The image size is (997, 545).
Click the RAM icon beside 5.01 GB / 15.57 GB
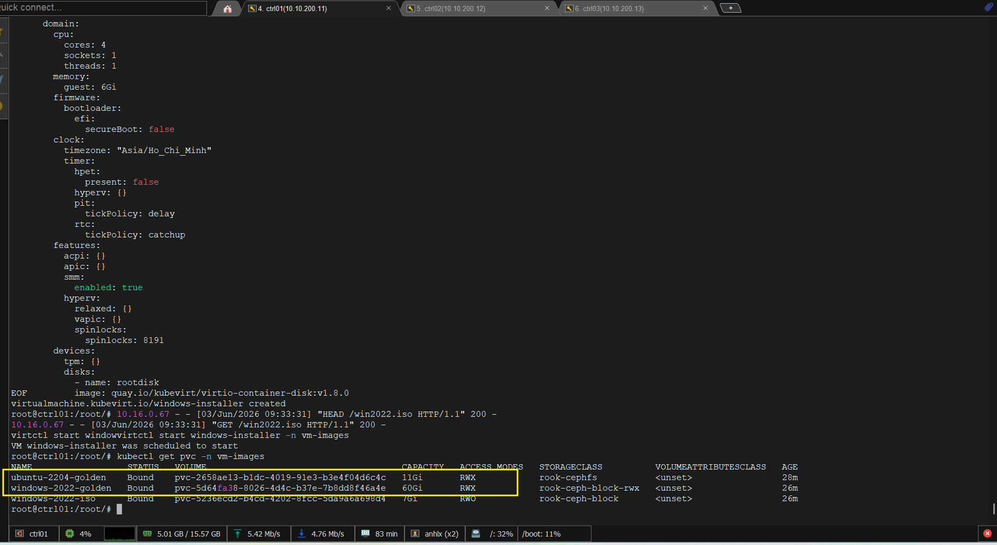147,534
